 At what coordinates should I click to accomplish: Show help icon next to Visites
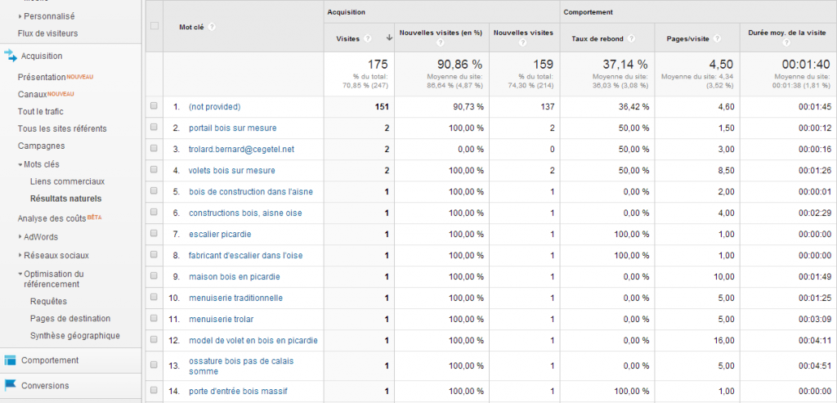[x=367, y=39]
